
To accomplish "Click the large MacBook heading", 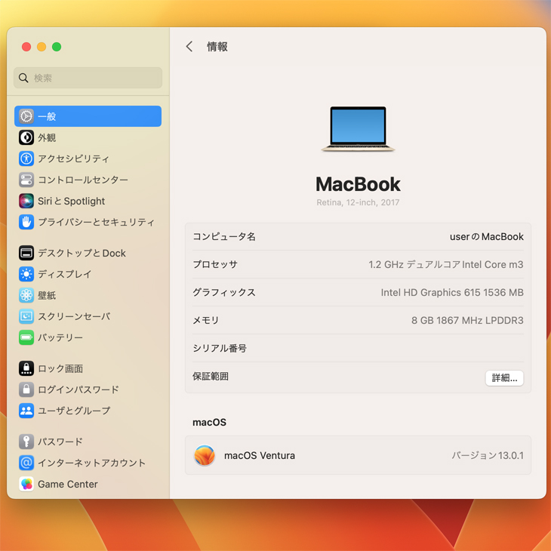I will [x=358, y=184].
